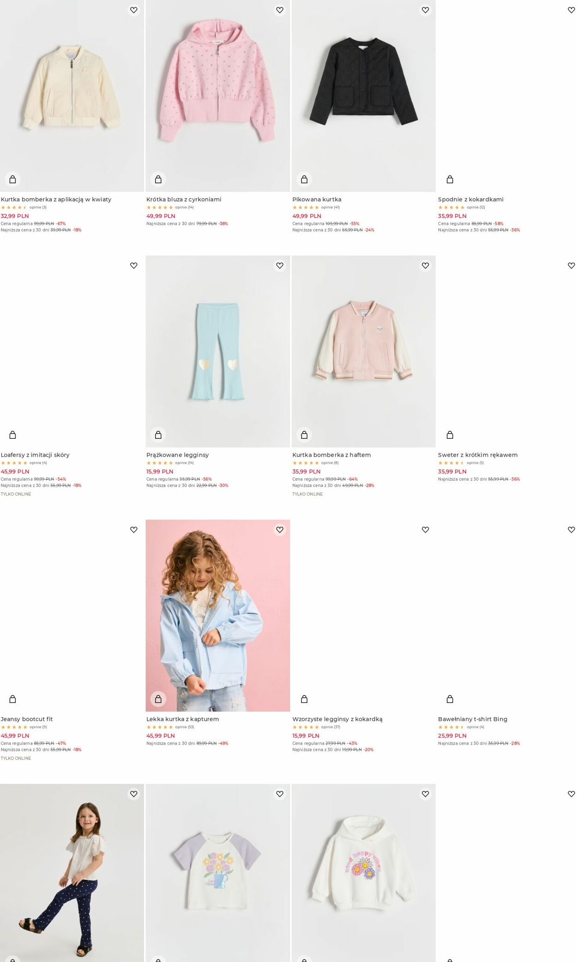Add Kurtka bomberka z aplikacją to wishlist
This screenshot has width=577, height=962.
click(133, 10)
